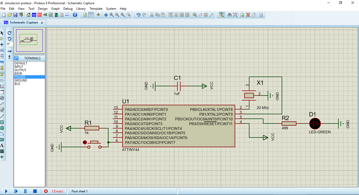This screenshot has width=359, height=195.
Task: Activate Terminals mode in the side toolbar
Action: coord(2,74)
